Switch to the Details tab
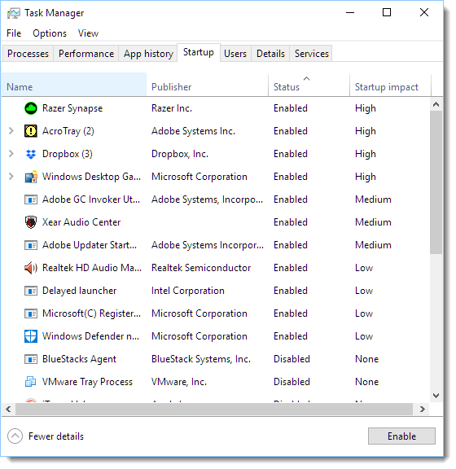This screenshot has width=456, height=469. click(x=270, y=54)
